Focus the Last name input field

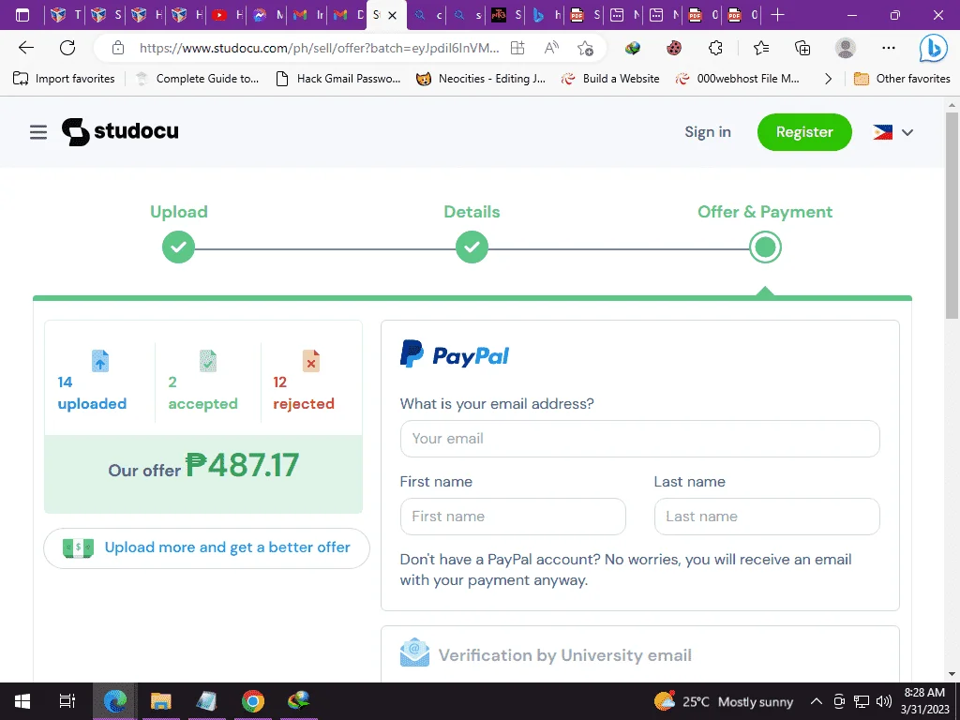click(767, 517)
